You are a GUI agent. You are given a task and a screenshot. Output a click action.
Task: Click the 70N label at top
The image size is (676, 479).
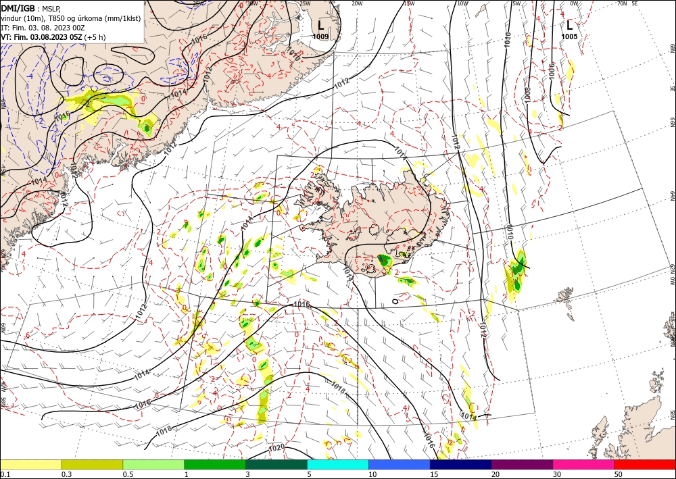coord(622,3)
